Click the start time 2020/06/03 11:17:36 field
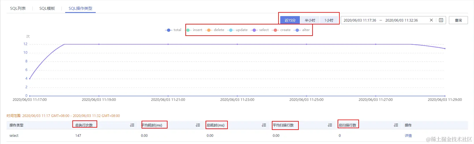Viewport: 474px width, 144px height. click(360, 20)
